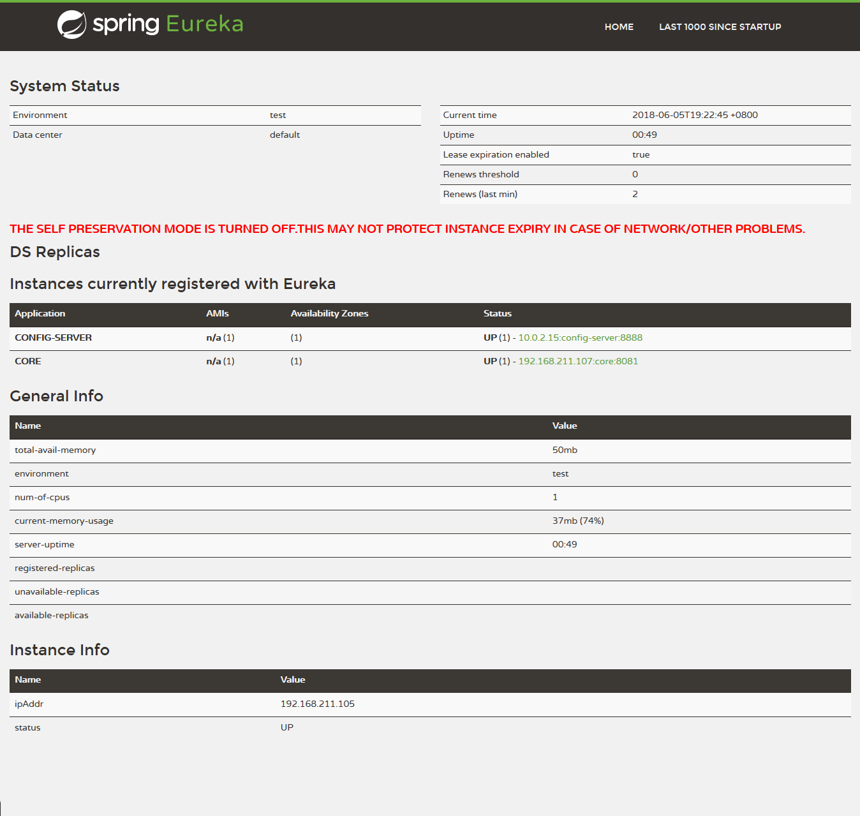Open the HOME navigation item
860x816 pixels.
619,27
